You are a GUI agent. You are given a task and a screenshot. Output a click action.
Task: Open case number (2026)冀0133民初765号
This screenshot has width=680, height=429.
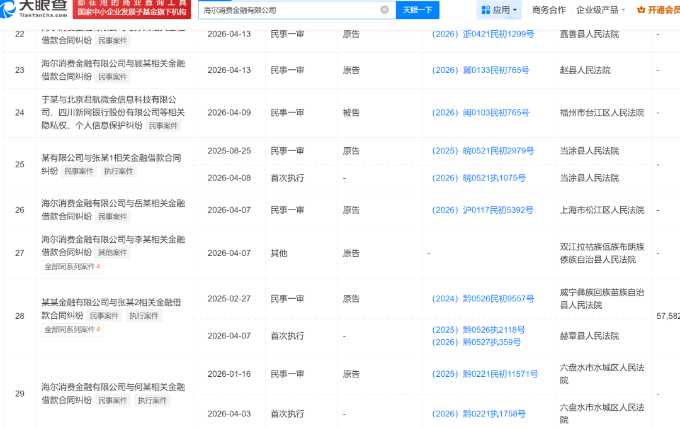[480, 70]
